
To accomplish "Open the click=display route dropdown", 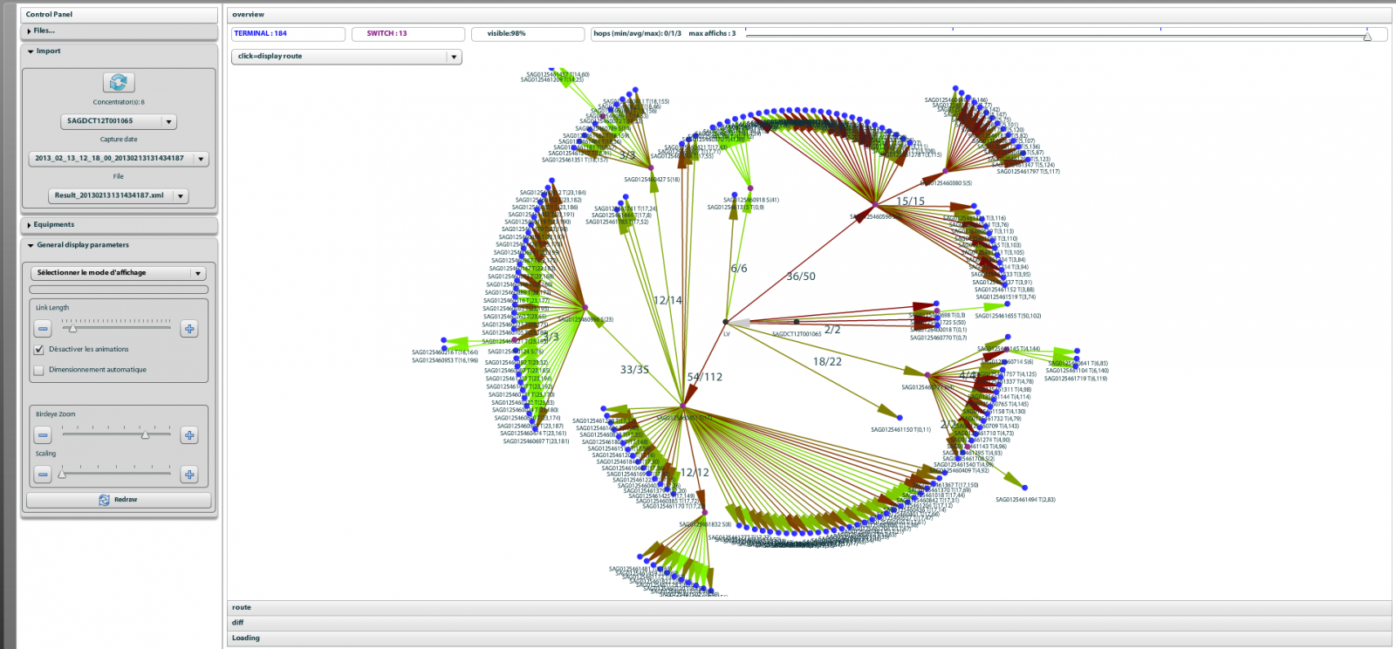I will [453, 57].
